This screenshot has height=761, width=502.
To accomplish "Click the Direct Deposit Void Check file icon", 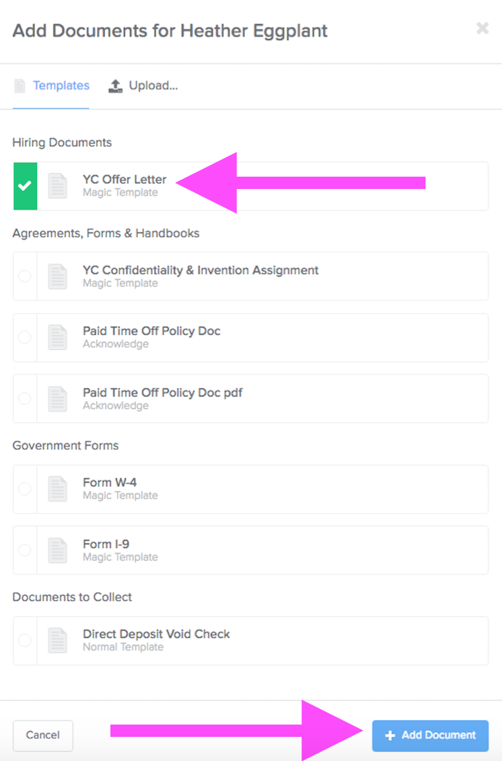I will tap(57, 641).
